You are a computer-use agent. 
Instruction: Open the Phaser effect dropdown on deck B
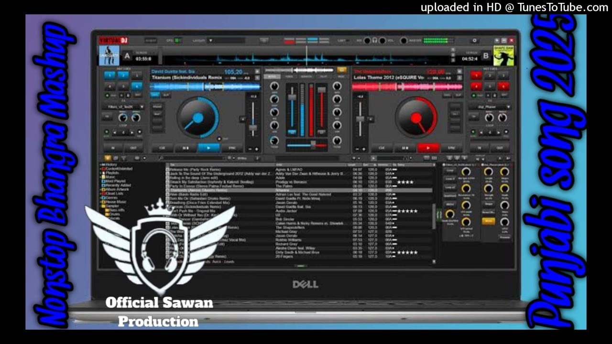[489, 107]
